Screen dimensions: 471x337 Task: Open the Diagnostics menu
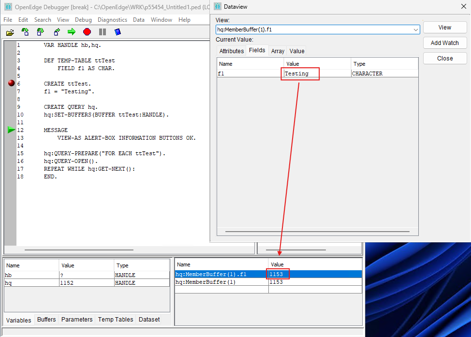click(112, 20)
